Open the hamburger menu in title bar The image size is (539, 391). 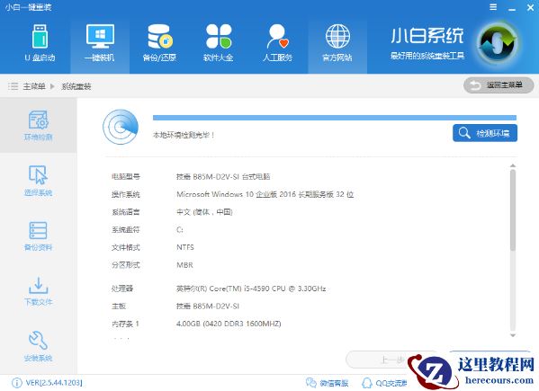[493, 7]
